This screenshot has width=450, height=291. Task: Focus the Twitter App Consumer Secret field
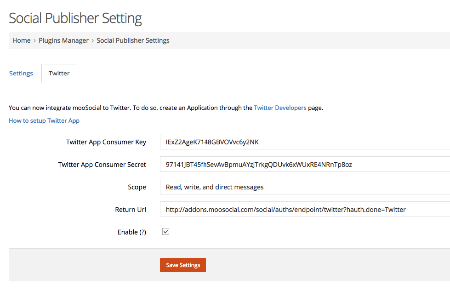pos(305,164)
